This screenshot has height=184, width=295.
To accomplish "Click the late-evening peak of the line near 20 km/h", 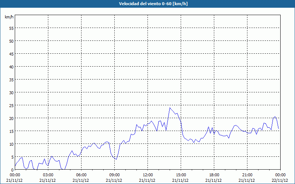I will click(275, 117).
